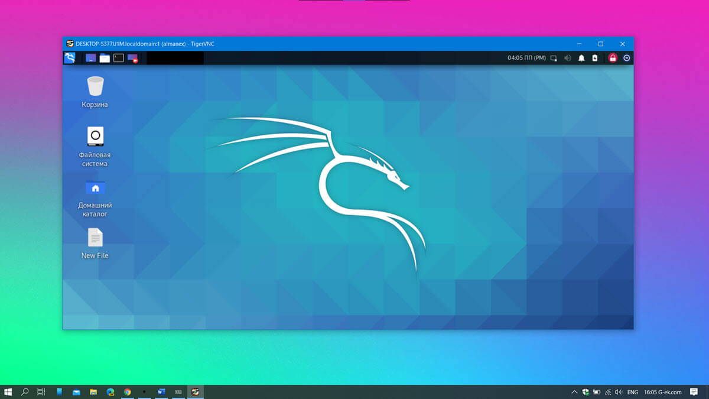Lock the Kali screen with red padlock
This screenshot has height=399, width=709.
point(613,58)
